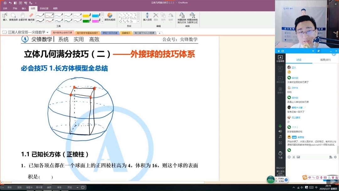This screenshot has height=191, width=339.
Task: Click the 分享屏幕 screen share icon
Action: click(x=280, y=57)
